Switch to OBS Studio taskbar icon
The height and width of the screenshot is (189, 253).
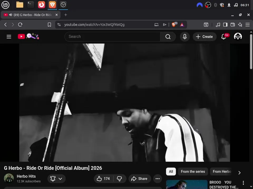tap(63, 5)
